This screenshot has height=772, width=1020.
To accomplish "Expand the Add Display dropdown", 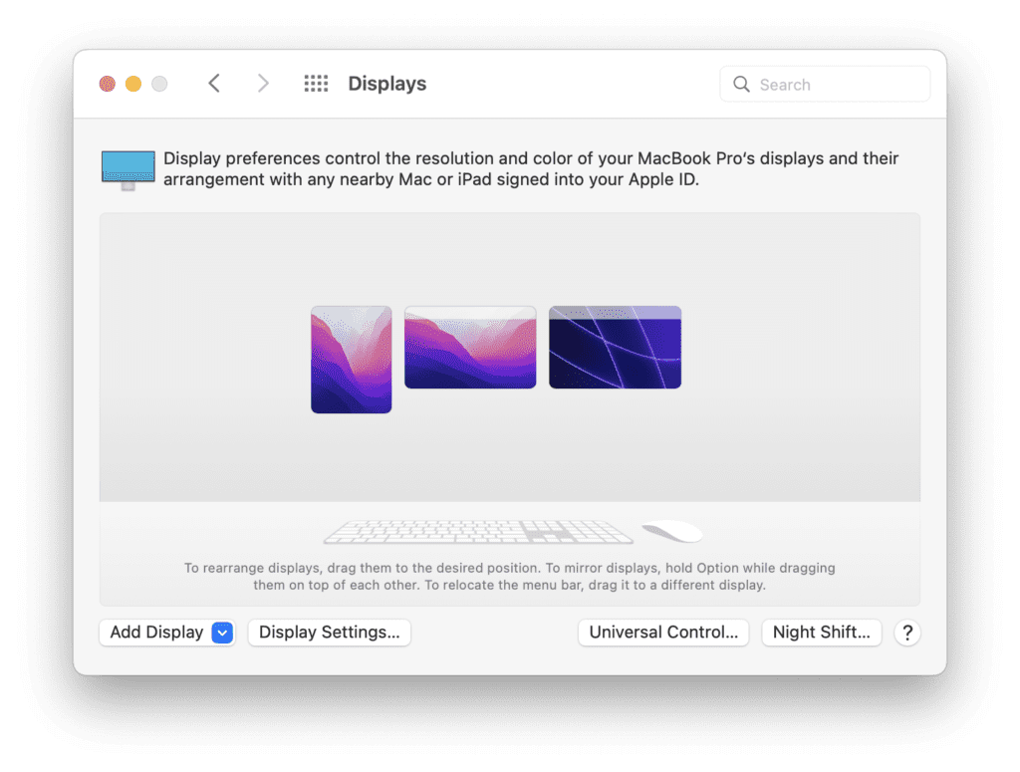I will (222, 633).
